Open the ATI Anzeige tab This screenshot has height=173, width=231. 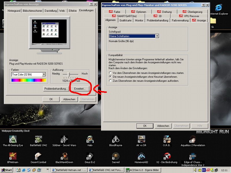pos(199,20)
